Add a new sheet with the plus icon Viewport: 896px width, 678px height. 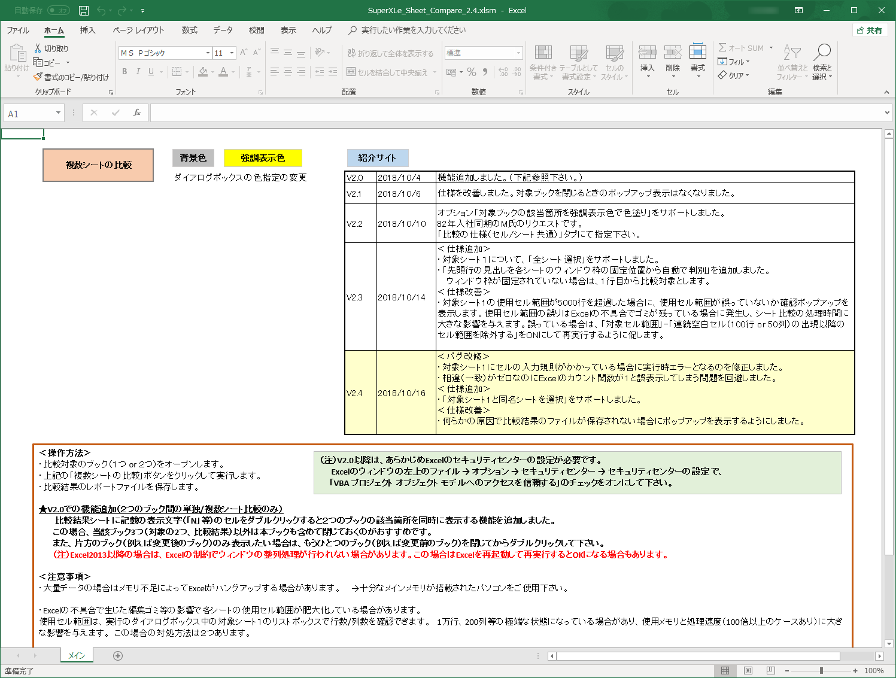coord(118,656)
